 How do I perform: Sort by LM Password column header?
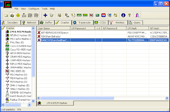coord(83,28)
